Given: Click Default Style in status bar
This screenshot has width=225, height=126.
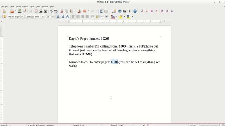Looking at the screenshot, I should click(78, 125).
